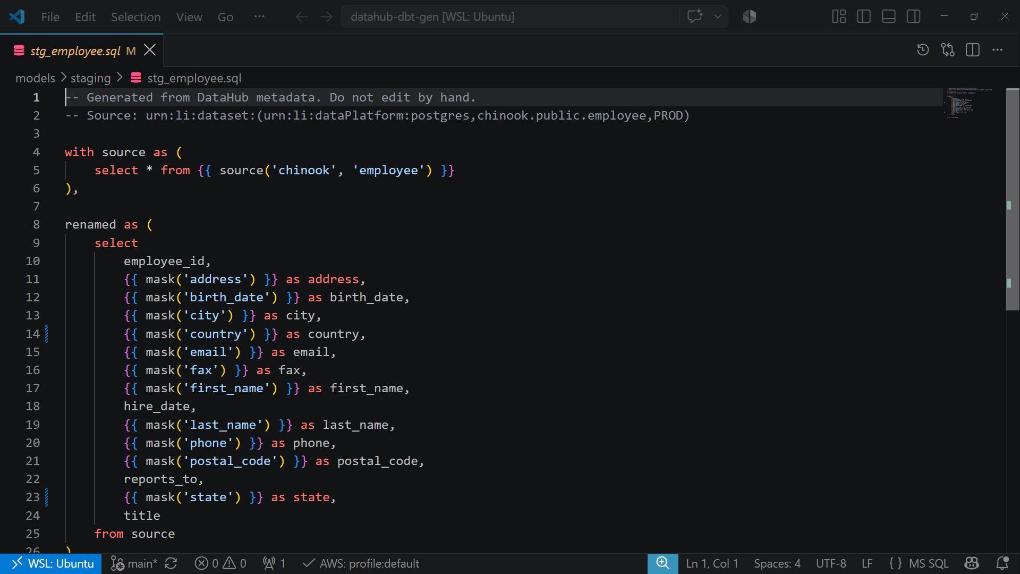Click the VS Code logo icon
This screenshot has width=1020, height=574.
tap(17, 16)
